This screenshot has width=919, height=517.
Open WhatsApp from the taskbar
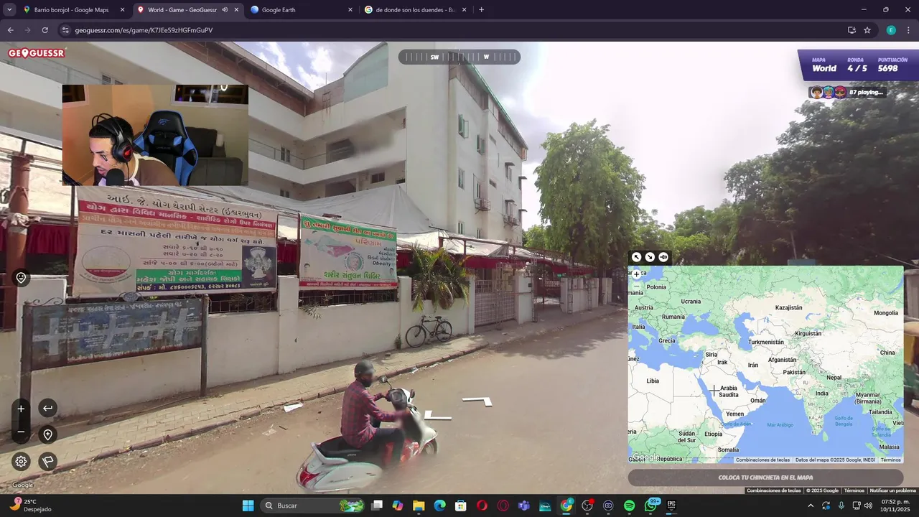click(651, 506)
